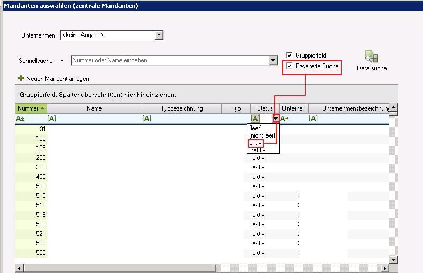Select row with Nummer 500
Viewport: 423px width, 273px height.
[x=202, y=186]
